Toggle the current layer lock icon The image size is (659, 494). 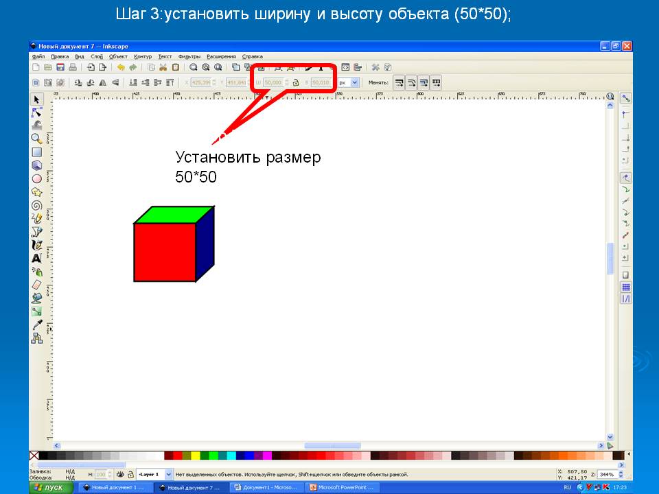point(130,474)
